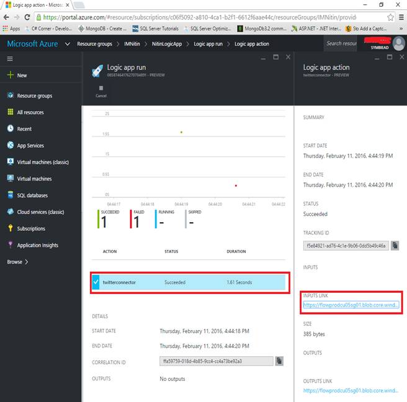This screenshot has height=402, width=407.
Task: Sort by ACTION column header
Action: tap(110, 251)
